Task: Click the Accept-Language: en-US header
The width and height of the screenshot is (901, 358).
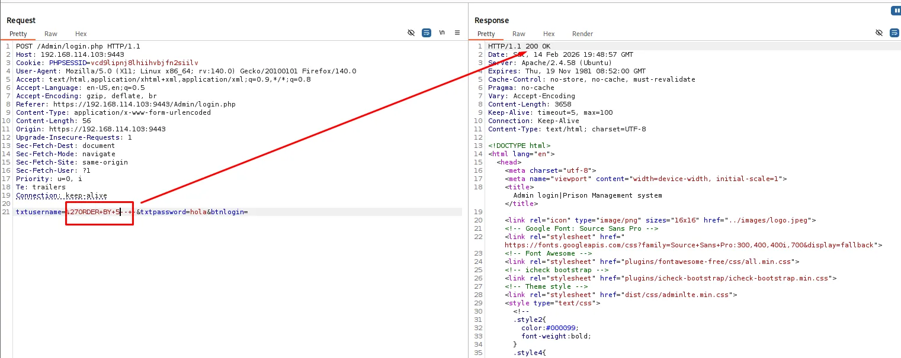Action: point(81,88)
